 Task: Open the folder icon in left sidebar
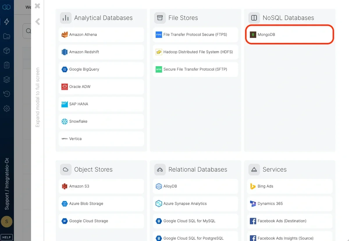[6, 36]
